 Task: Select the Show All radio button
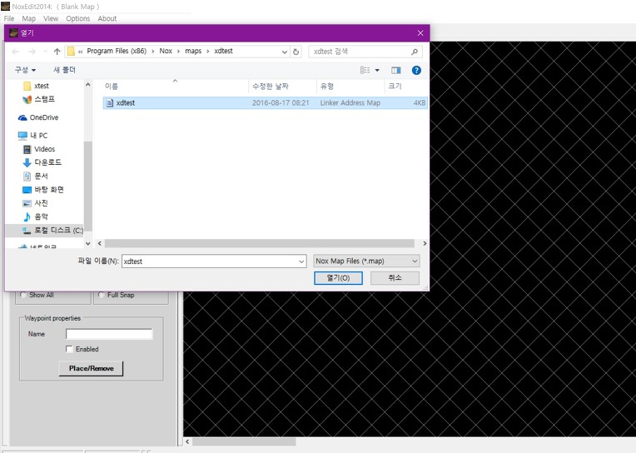tap(23, 295)
